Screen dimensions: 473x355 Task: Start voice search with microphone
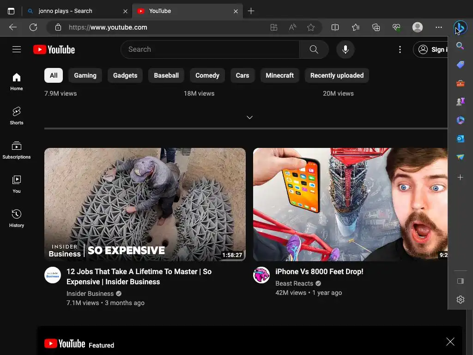click(x=346, y=49)
